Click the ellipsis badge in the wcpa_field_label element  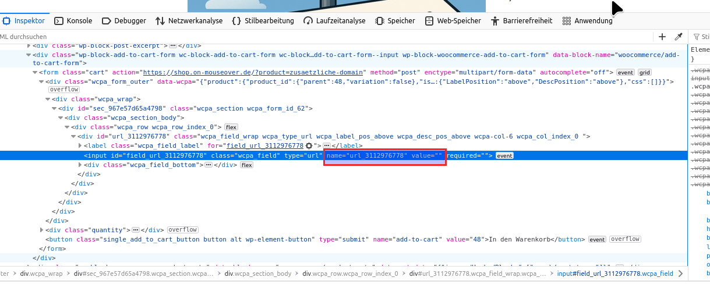point(327,145)
